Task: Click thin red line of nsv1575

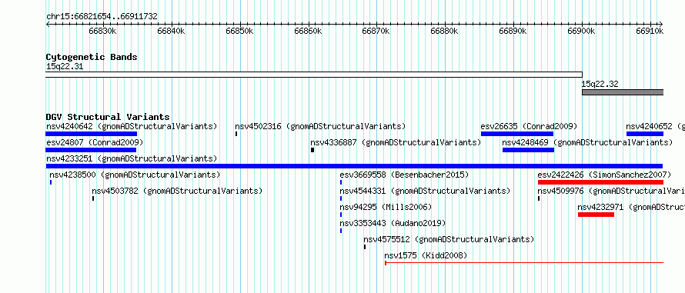Action: click(524, 263)
